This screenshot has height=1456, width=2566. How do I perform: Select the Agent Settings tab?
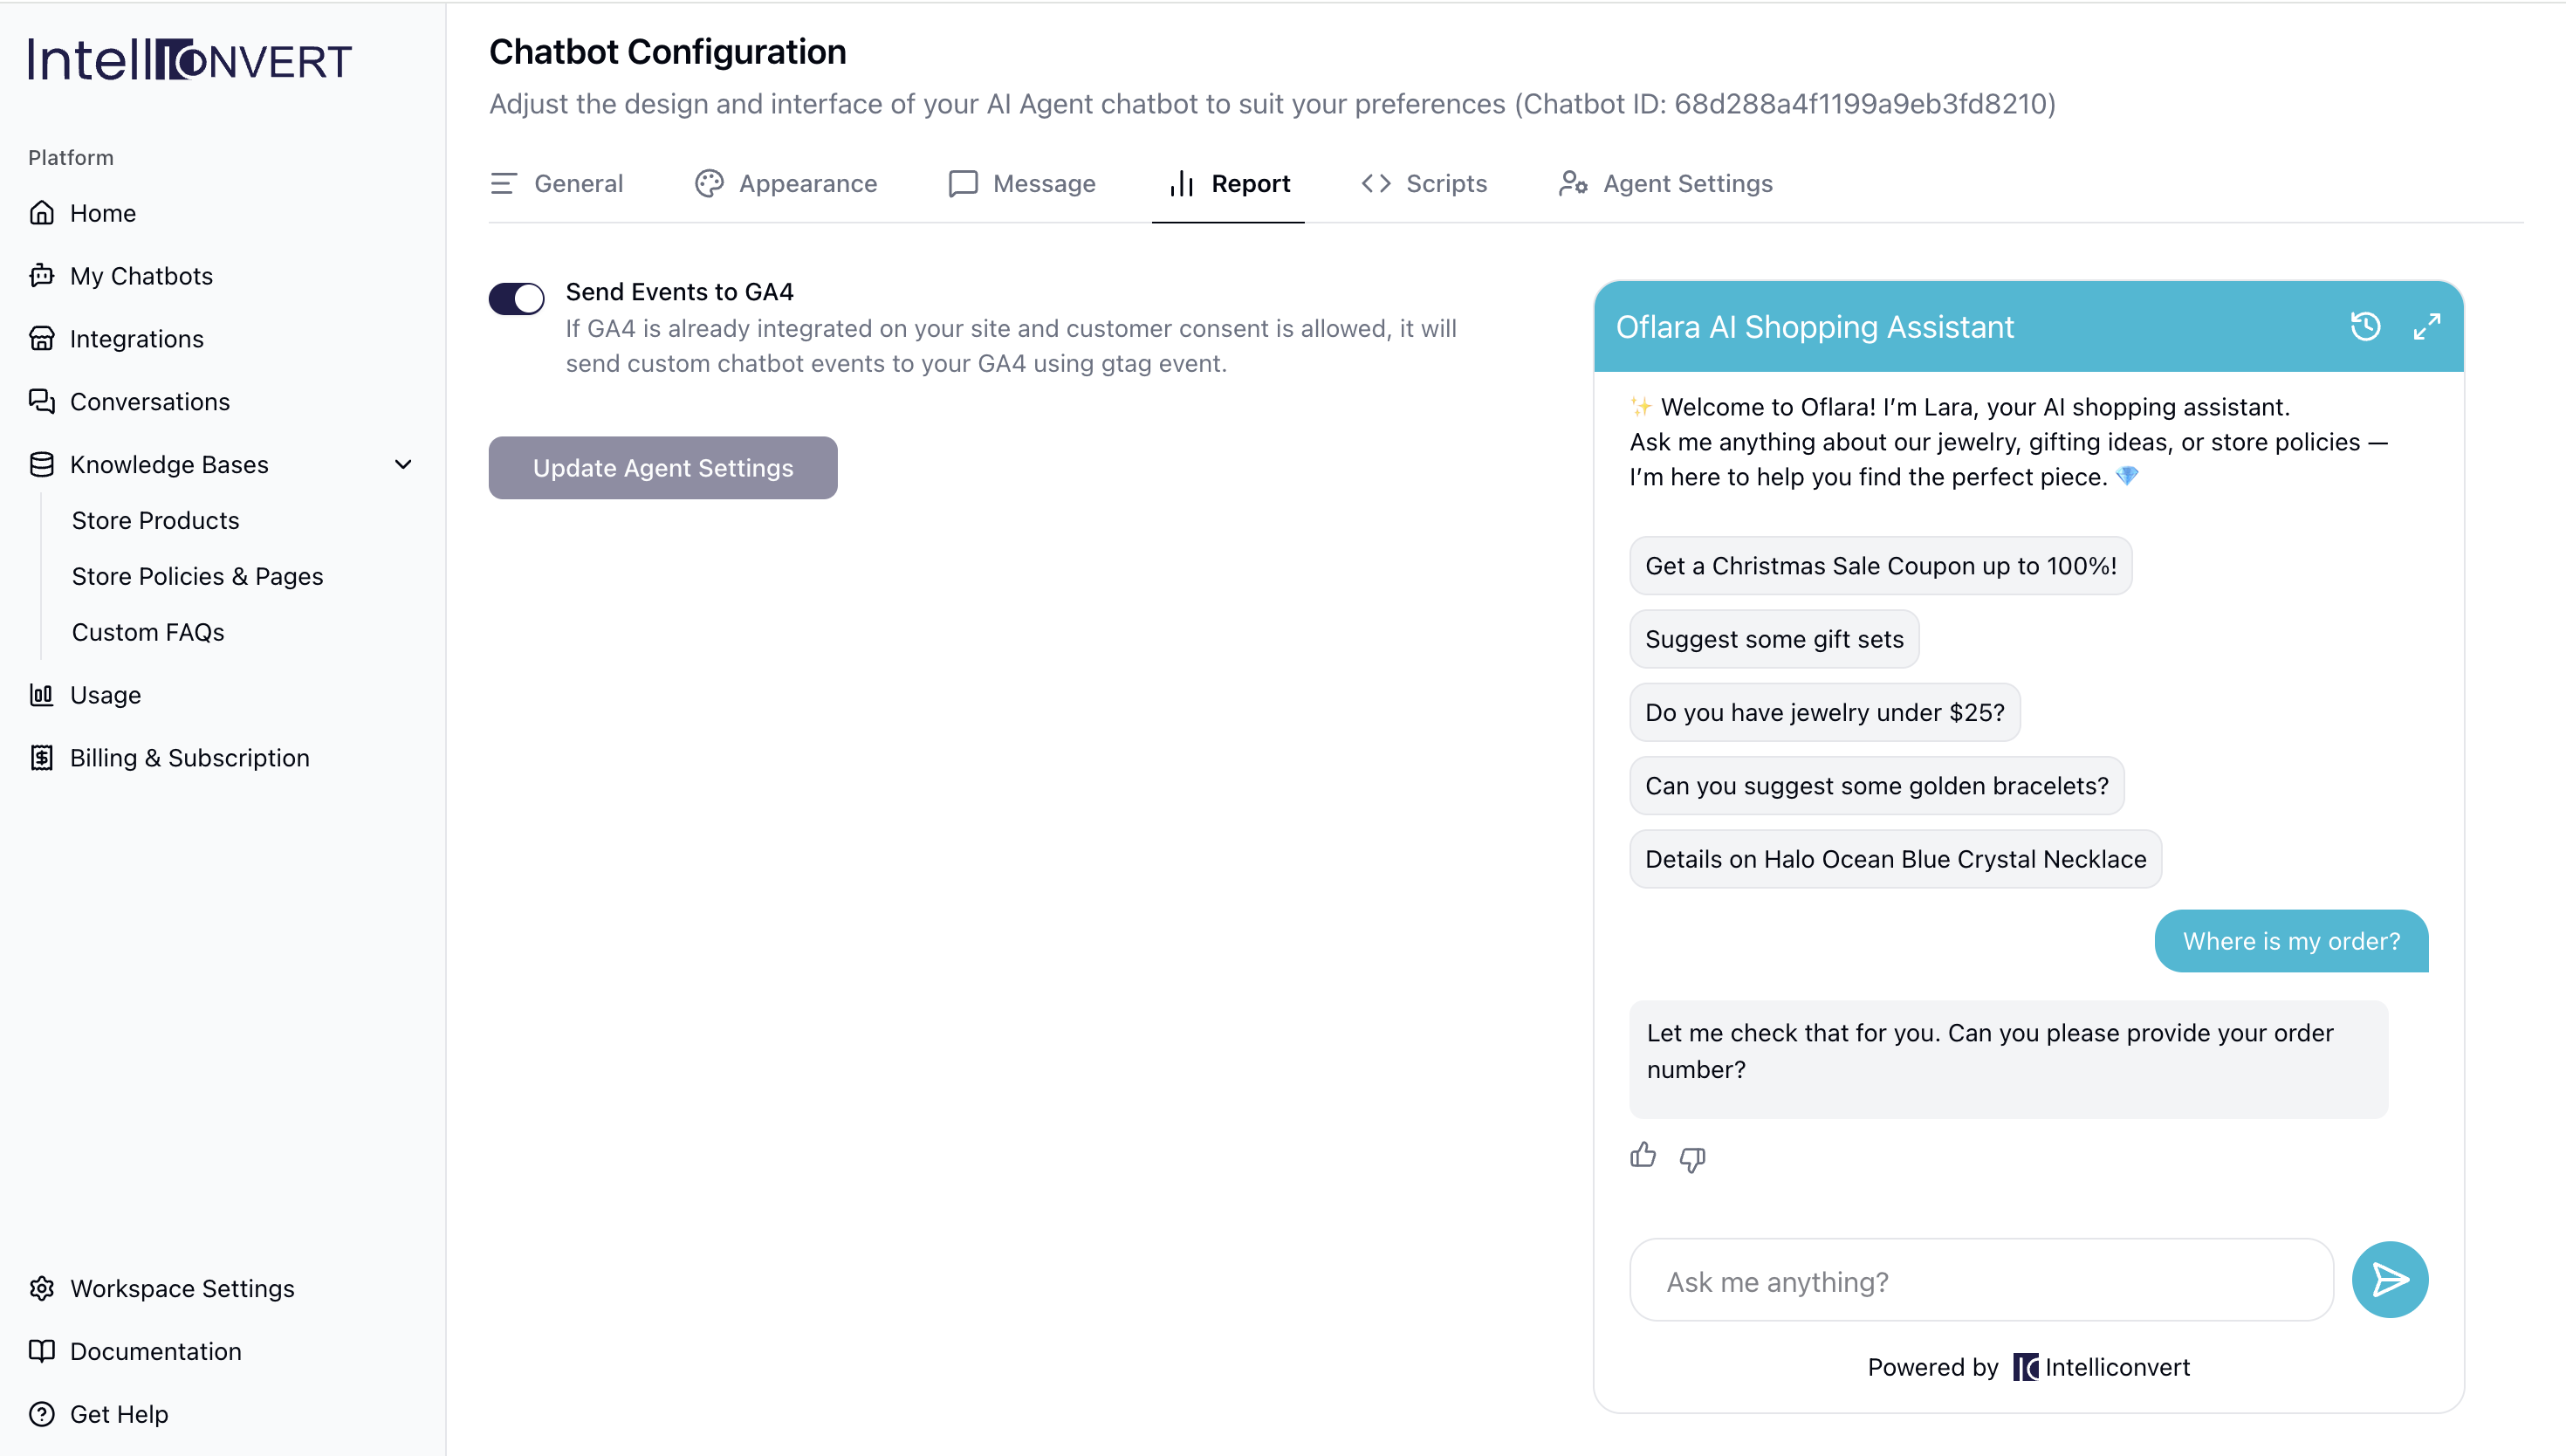pos(1665,183)
